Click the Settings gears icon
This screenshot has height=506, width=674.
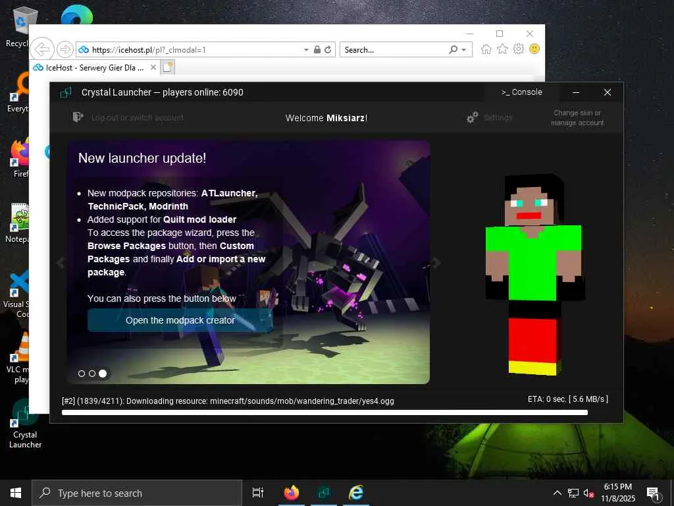point(473,117)
